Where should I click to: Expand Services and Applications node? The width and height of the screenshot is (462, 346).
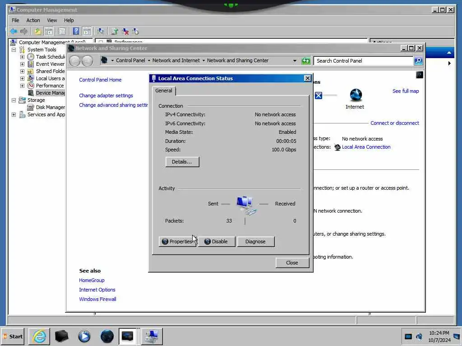click(14, 114)
